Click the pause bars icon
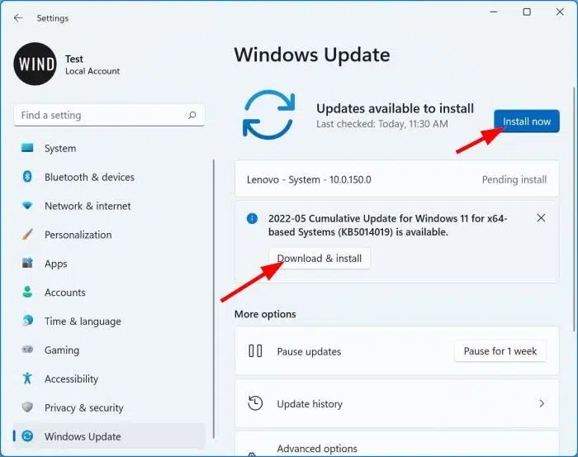The height and width of the screenshot is (457, 578). coord(255,350)
